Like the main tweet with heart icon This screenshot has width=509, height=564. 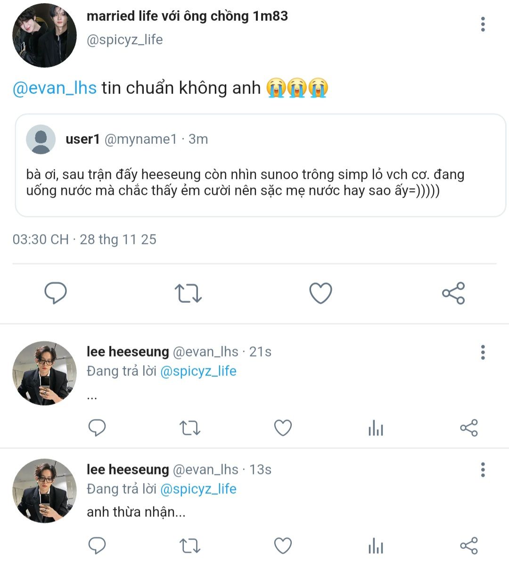click(x=320, y=293)
